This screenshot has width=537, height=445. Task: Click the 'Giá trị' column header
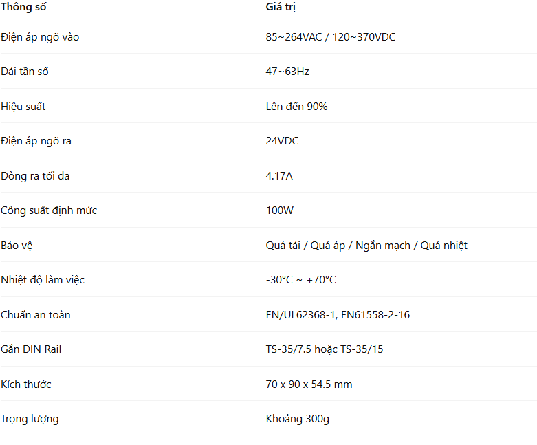(281, 8)
